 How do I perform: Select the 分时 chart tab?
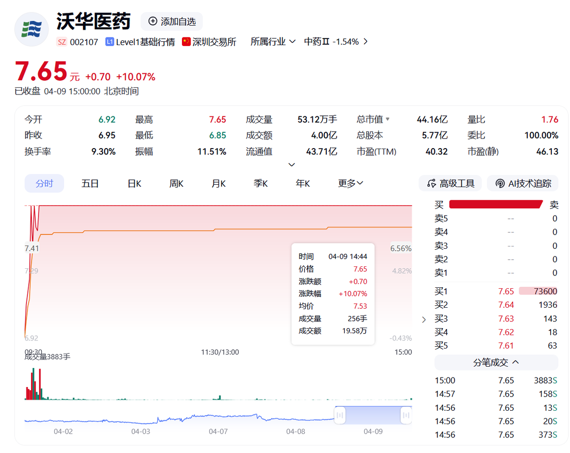click(44, 183)
